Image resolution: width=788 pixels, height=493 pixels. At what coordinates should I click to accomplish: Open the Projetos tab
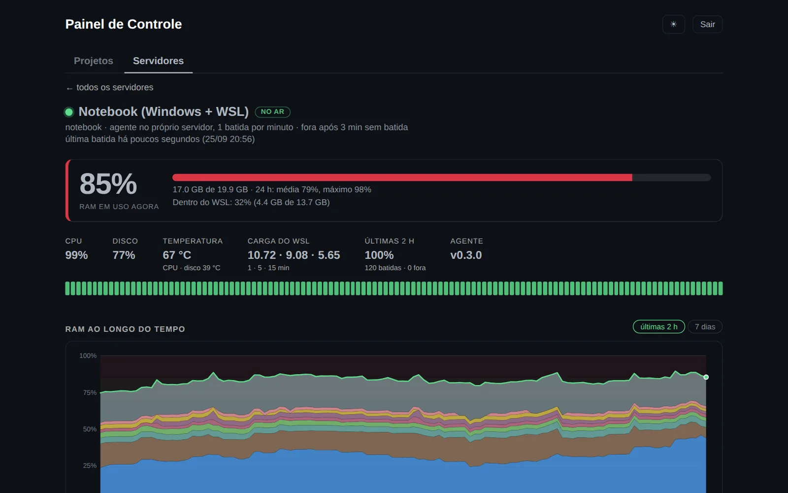click(94, 61)
